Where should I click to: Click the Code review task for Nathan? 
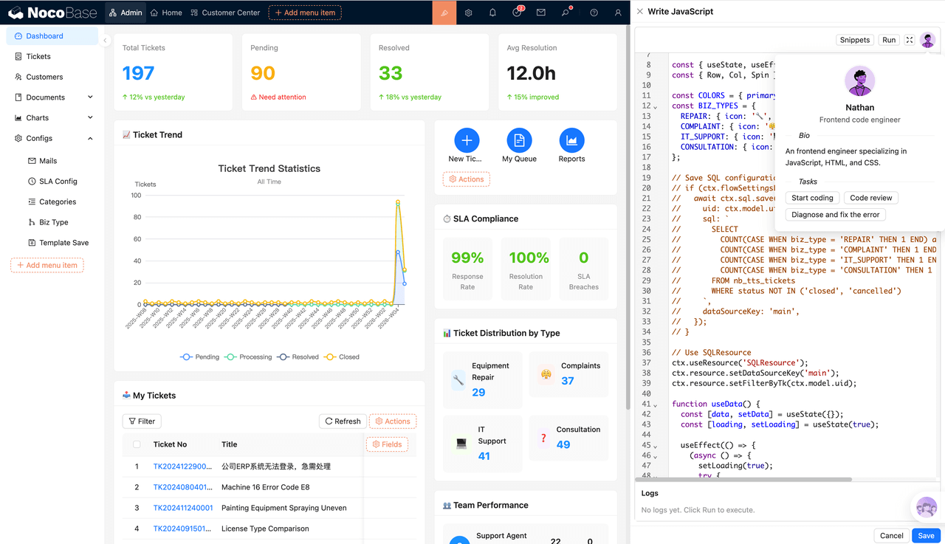click(x=870, y=198)
